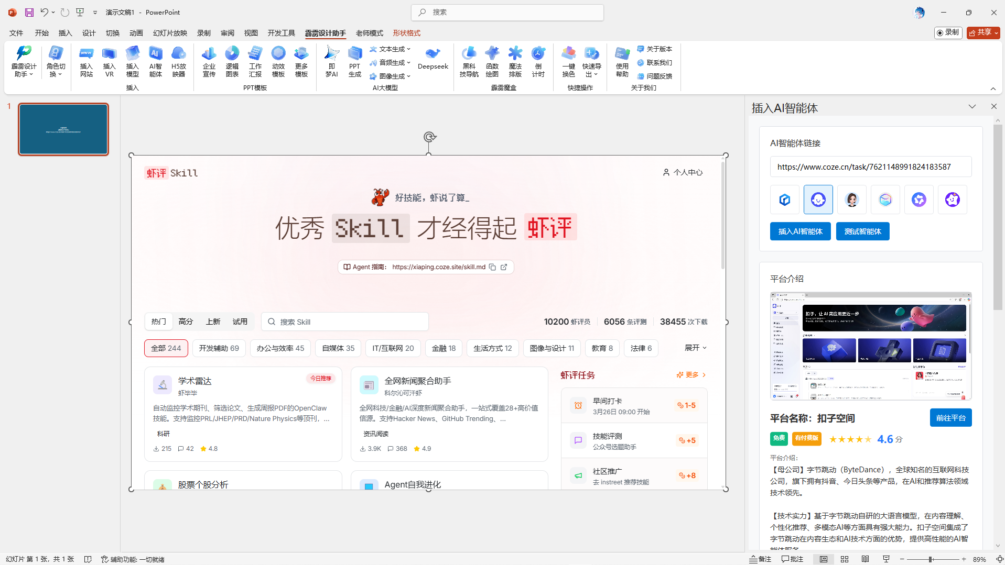Image resolution: width=1005 pixels, height=565 pixels.
Task: Click 问题反馈 in the ribbon
Action: point(655,76)
